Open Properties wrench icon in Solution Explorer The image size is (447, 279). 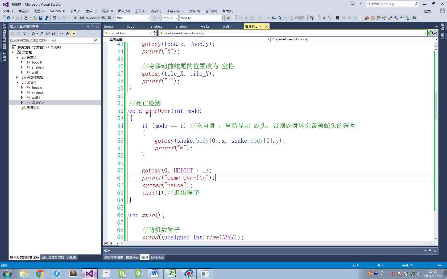(x=67, y=33)
